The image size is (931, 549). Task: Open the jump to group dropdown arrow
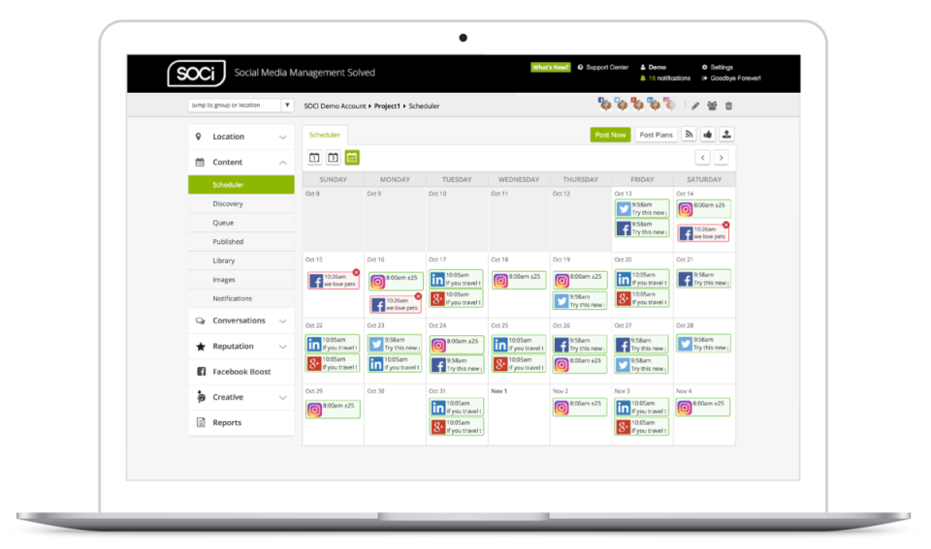[x=287, y=105]
